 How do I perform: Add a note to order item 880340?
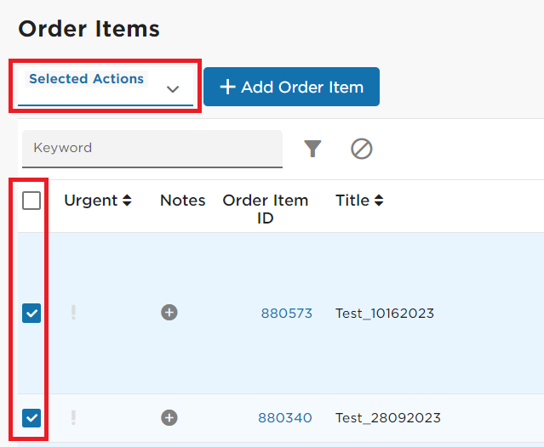click(x=169, y=417)
